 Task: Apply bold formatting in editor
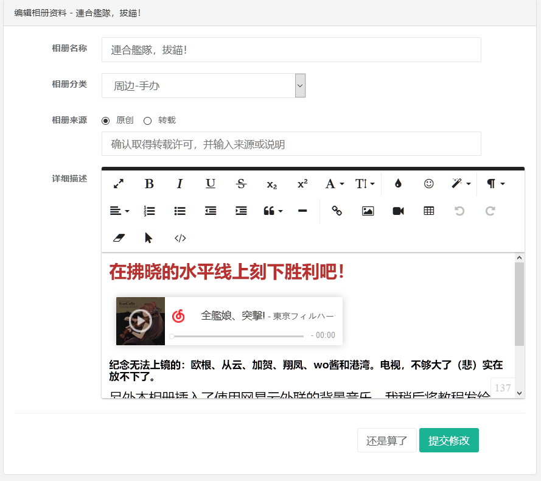149,184
